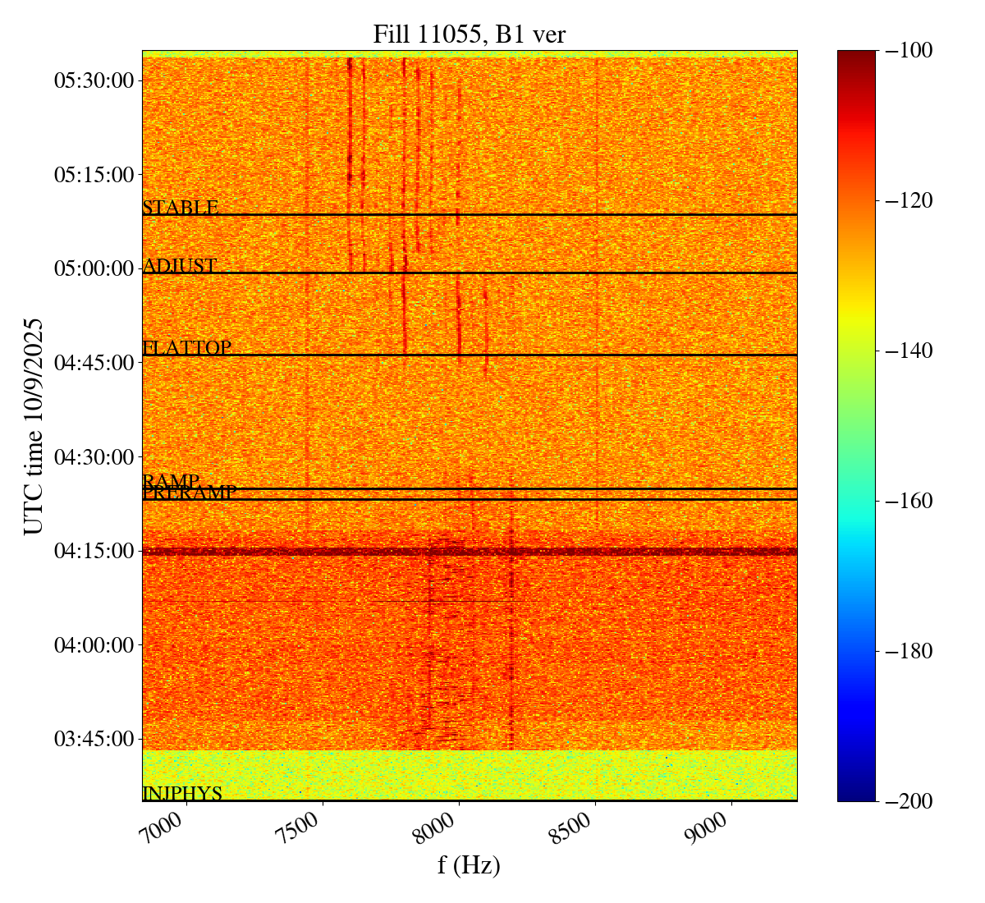Click the FLATTOP beam mode label

pos(187,348)
